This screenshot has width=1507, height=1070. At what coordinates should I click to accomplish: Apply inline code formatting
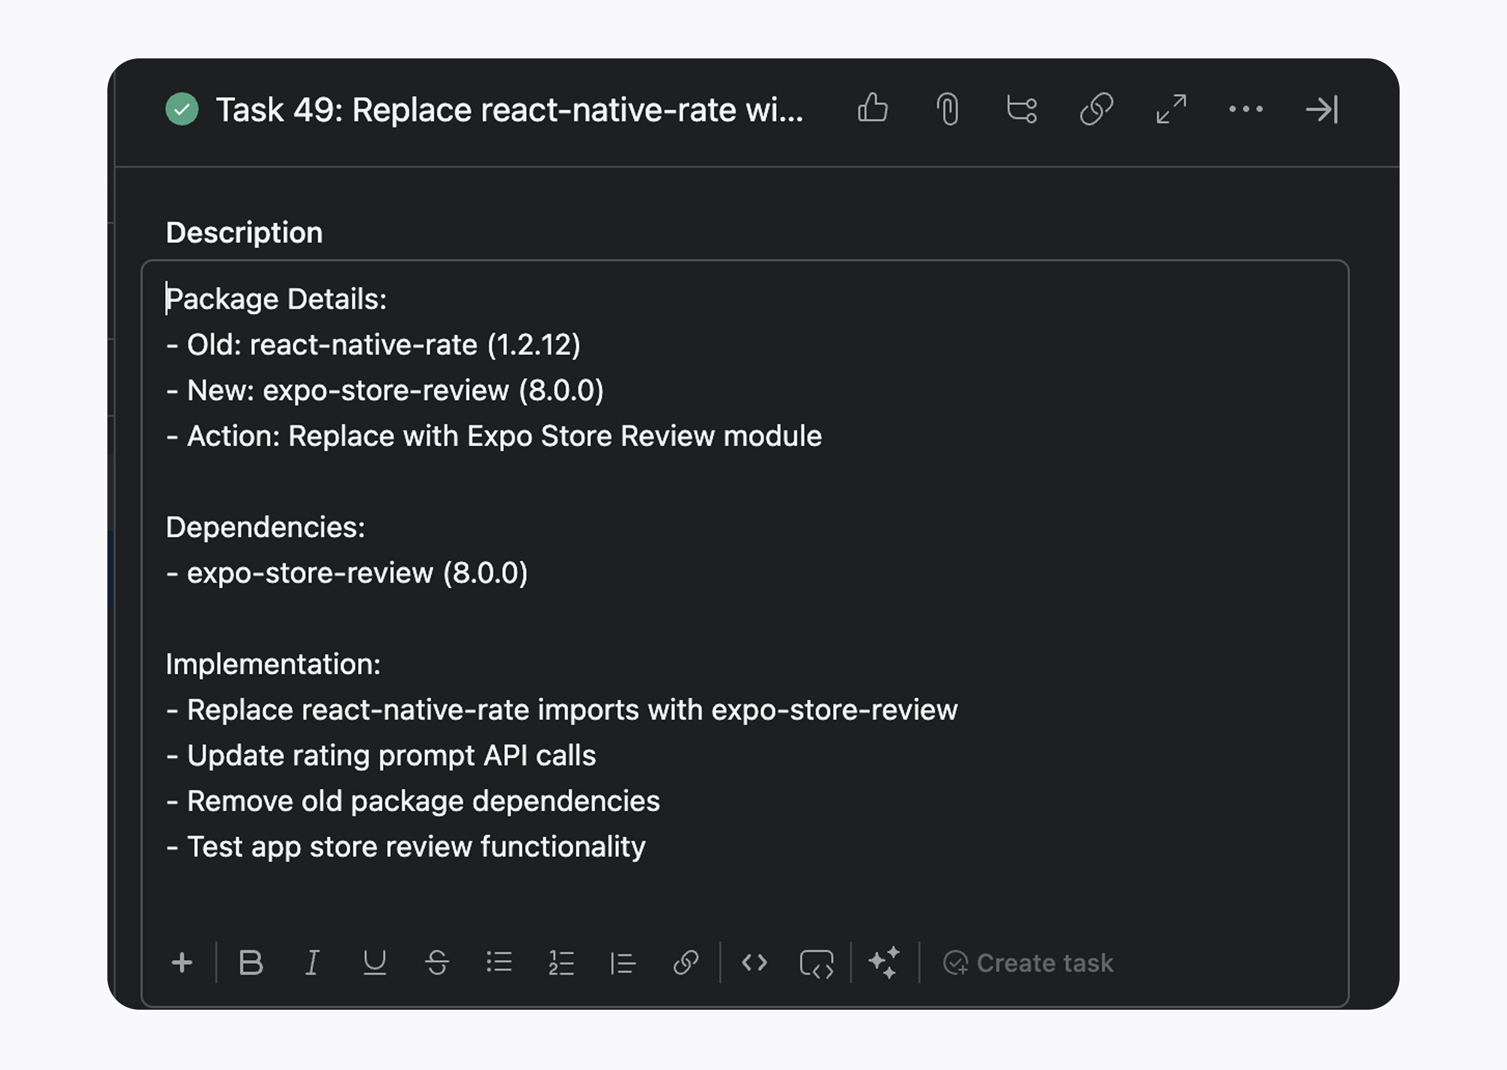coord(754,963)
